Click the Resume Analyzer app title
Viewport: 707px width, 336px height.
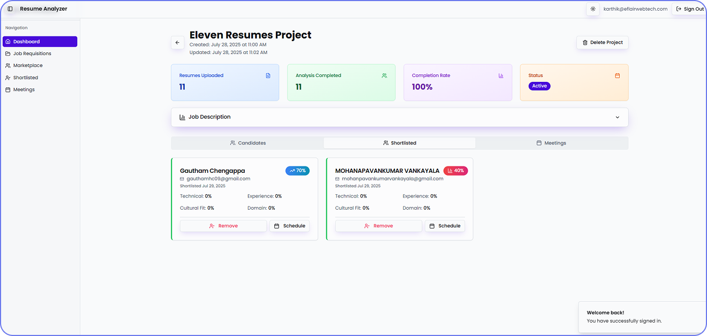coord(43,9)
